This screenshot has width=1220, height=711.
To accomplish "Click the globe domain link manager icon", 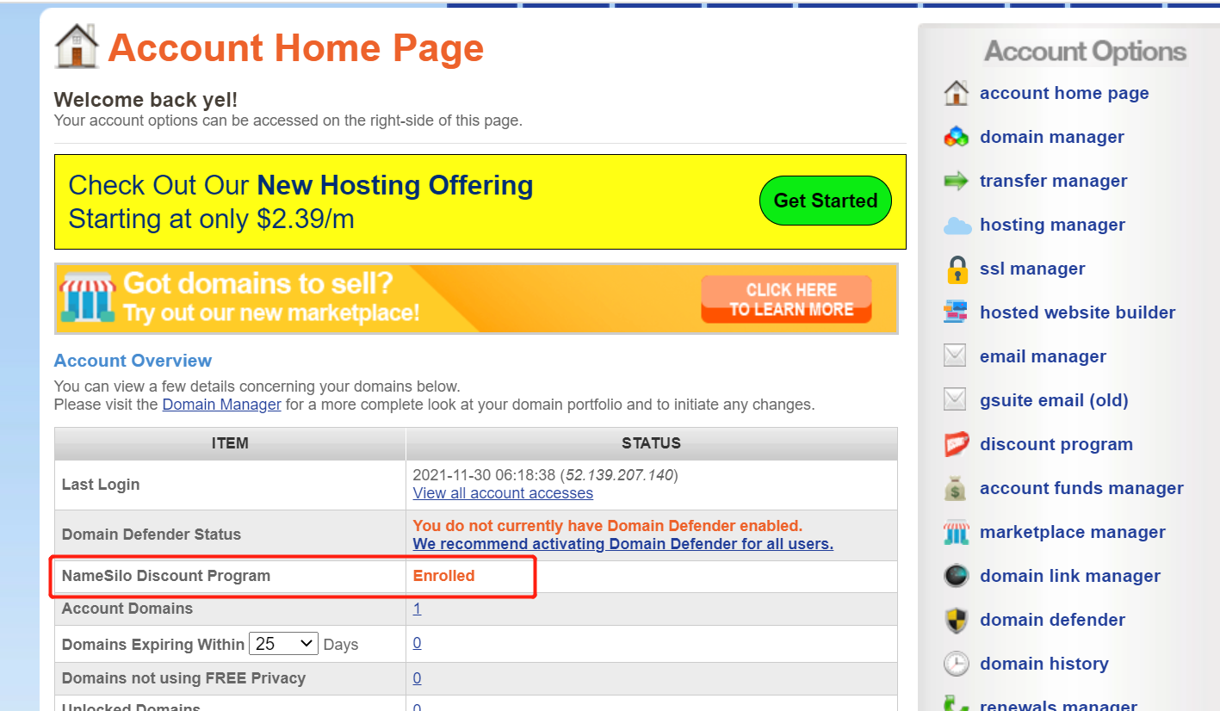I will tap(957, 576).
